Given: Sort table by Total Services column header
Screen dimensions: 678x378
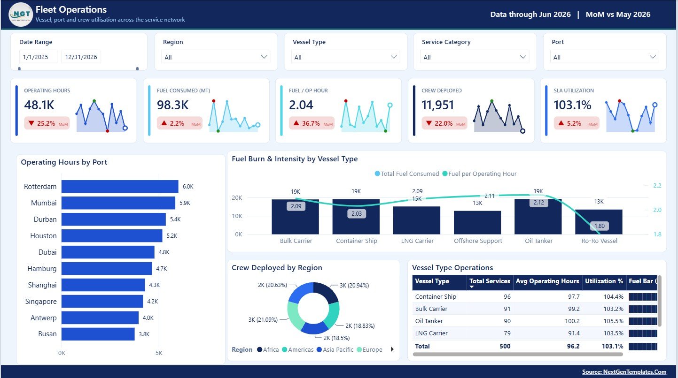Looking at the screenshot, I should tap(490, 283).
